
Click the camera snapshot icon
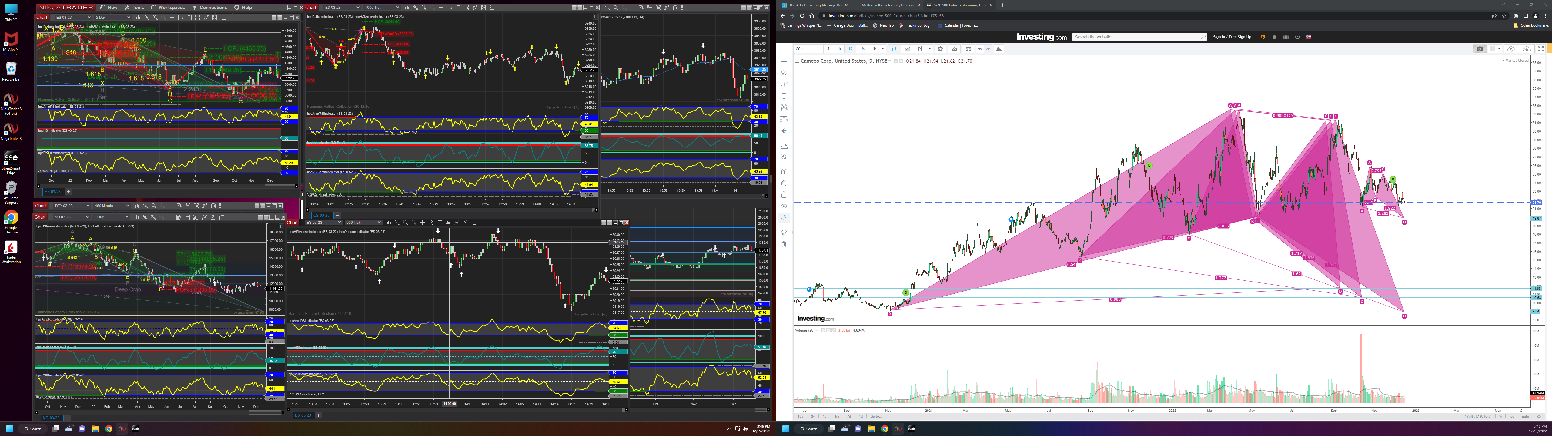1480,49
